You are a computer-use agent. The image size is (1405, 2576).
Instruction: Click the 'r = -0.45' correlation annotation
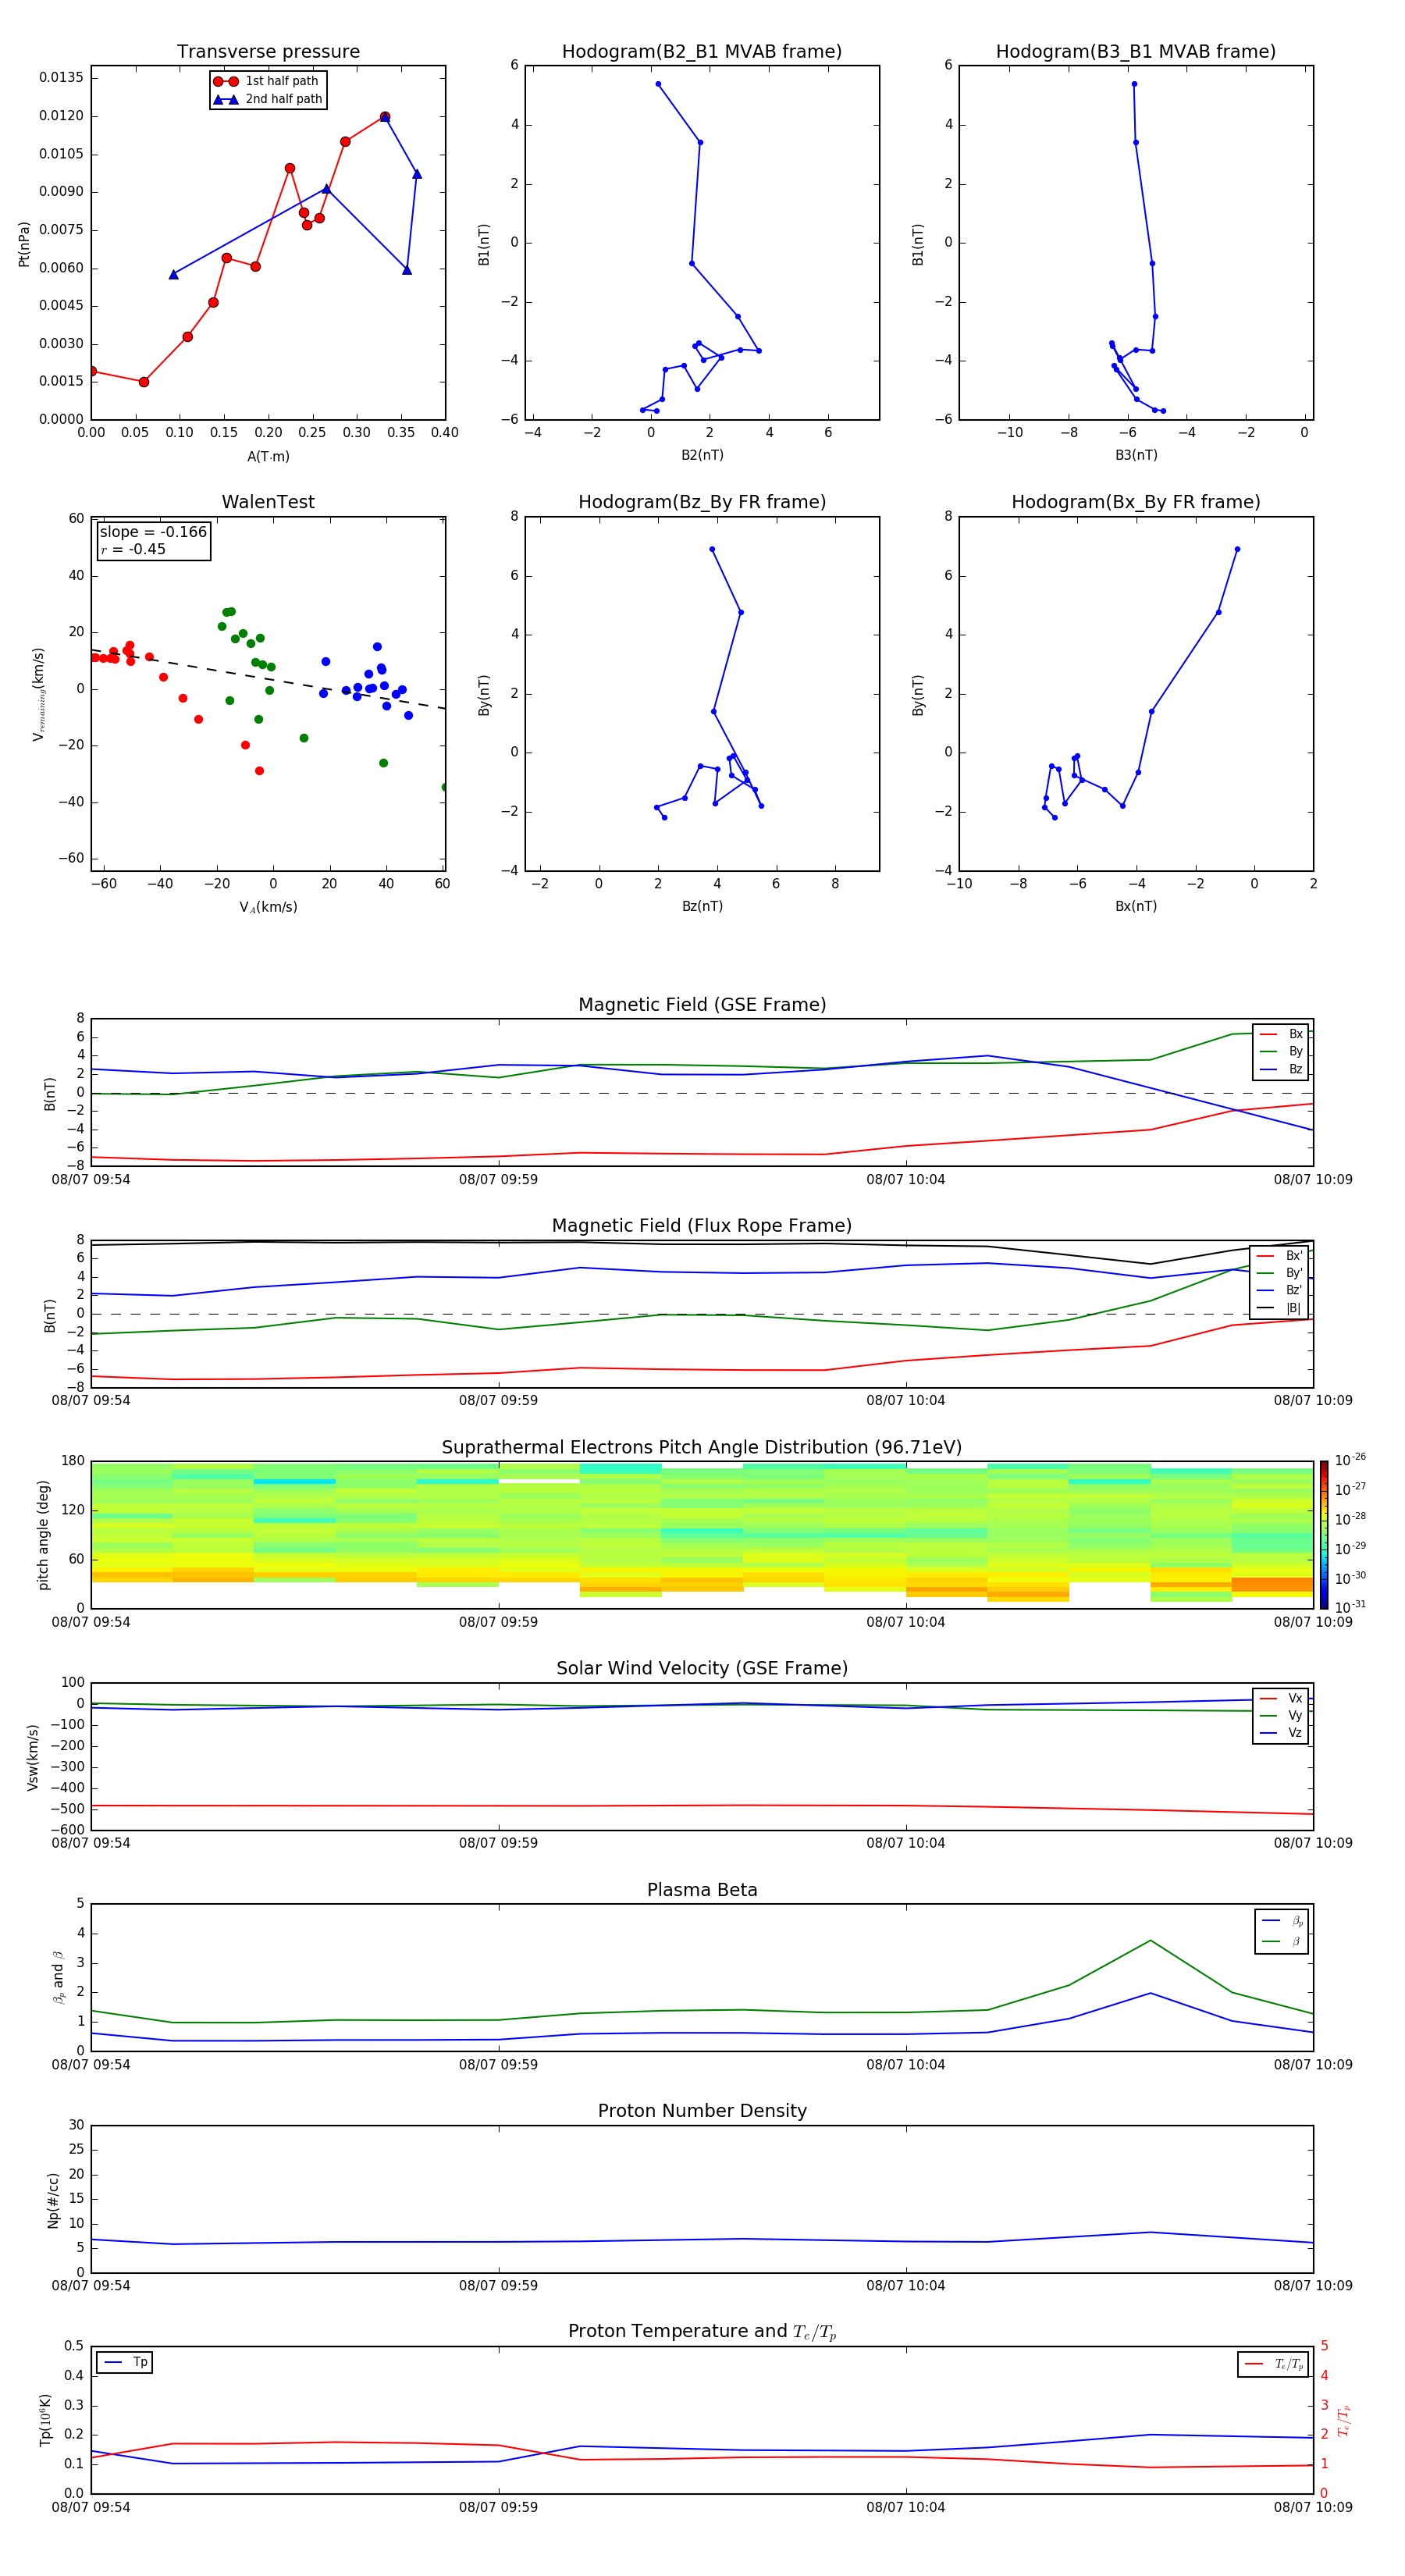coord(133,549)
